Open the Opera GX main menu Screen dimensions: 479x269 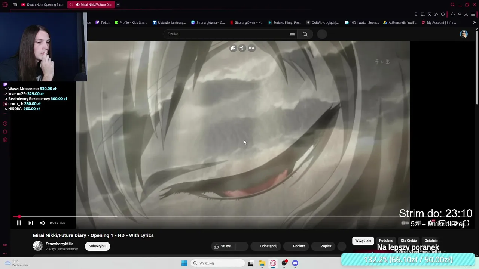click(x=5, y=4)
